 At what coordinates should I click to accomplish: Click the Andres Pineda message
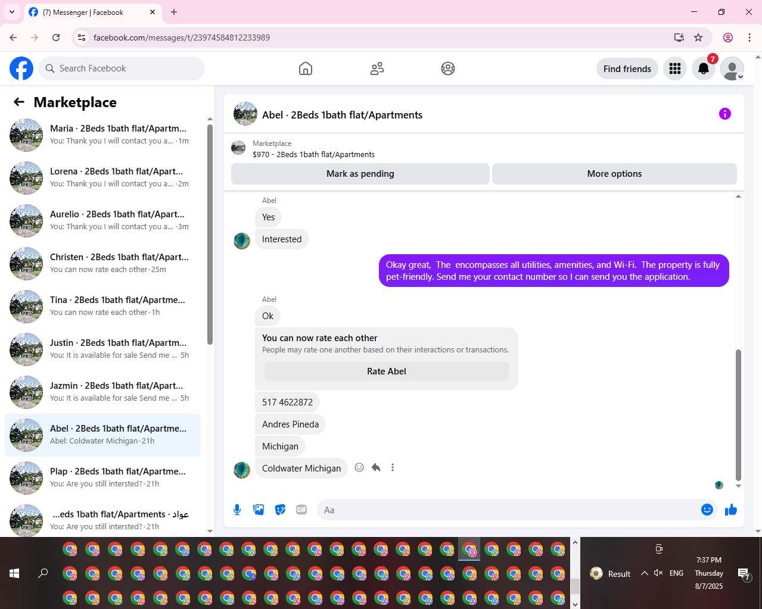pos(290,424)
